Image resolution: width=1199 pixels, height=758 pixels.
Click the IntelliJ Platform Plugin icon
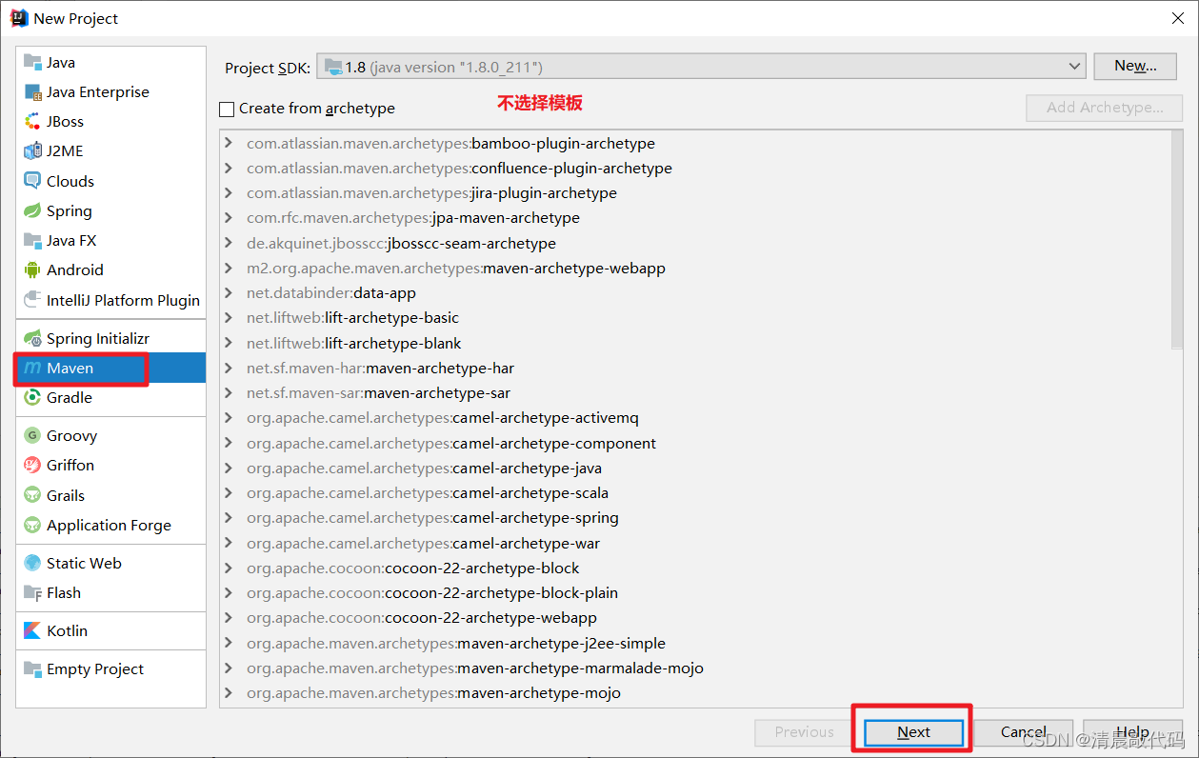tap(32, 300)
